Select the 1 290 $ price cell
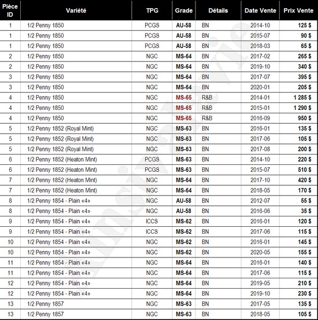Image resolution: width=318 pixels, height=320 pixels. click(302, 108)
